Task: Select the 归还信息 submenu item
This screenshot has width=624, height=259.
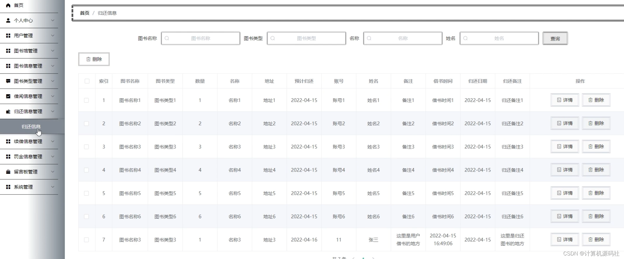Action: [31, 127]
